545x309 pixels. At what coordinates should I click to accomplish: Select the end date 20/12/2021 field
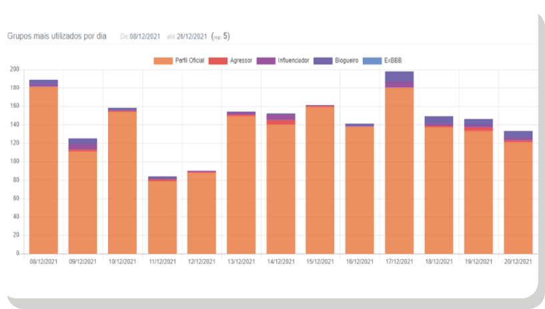[192, 37]
